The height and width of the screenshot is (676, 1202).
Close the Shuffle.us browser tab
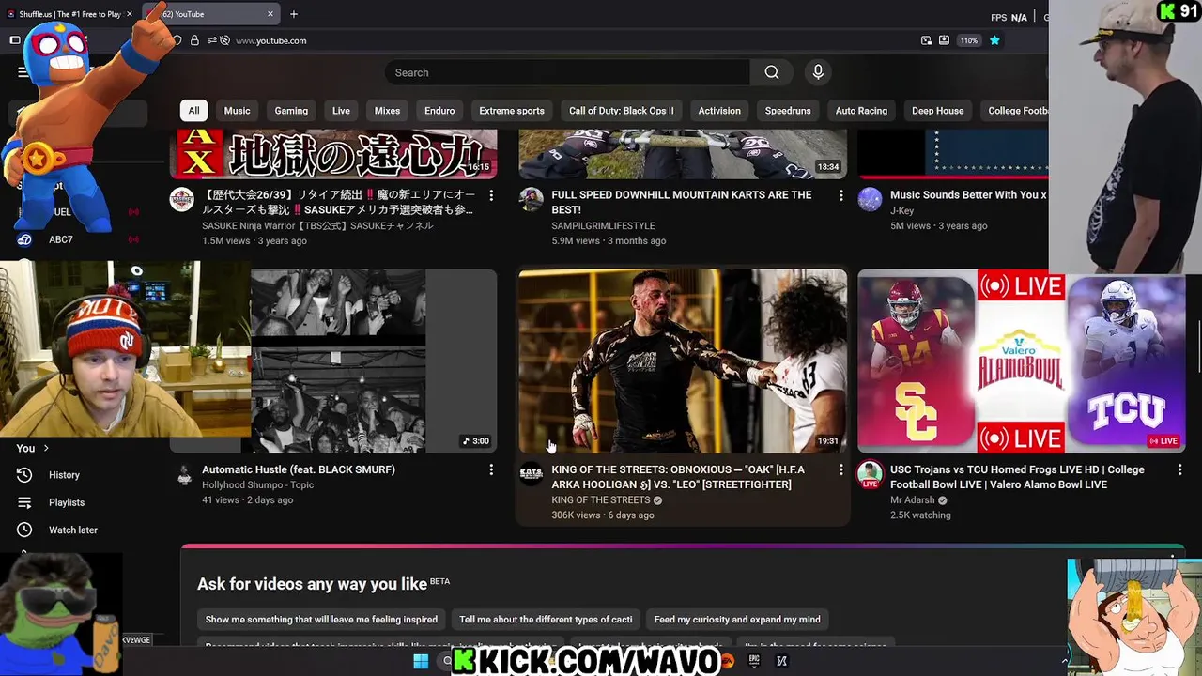tap(130, 14)
